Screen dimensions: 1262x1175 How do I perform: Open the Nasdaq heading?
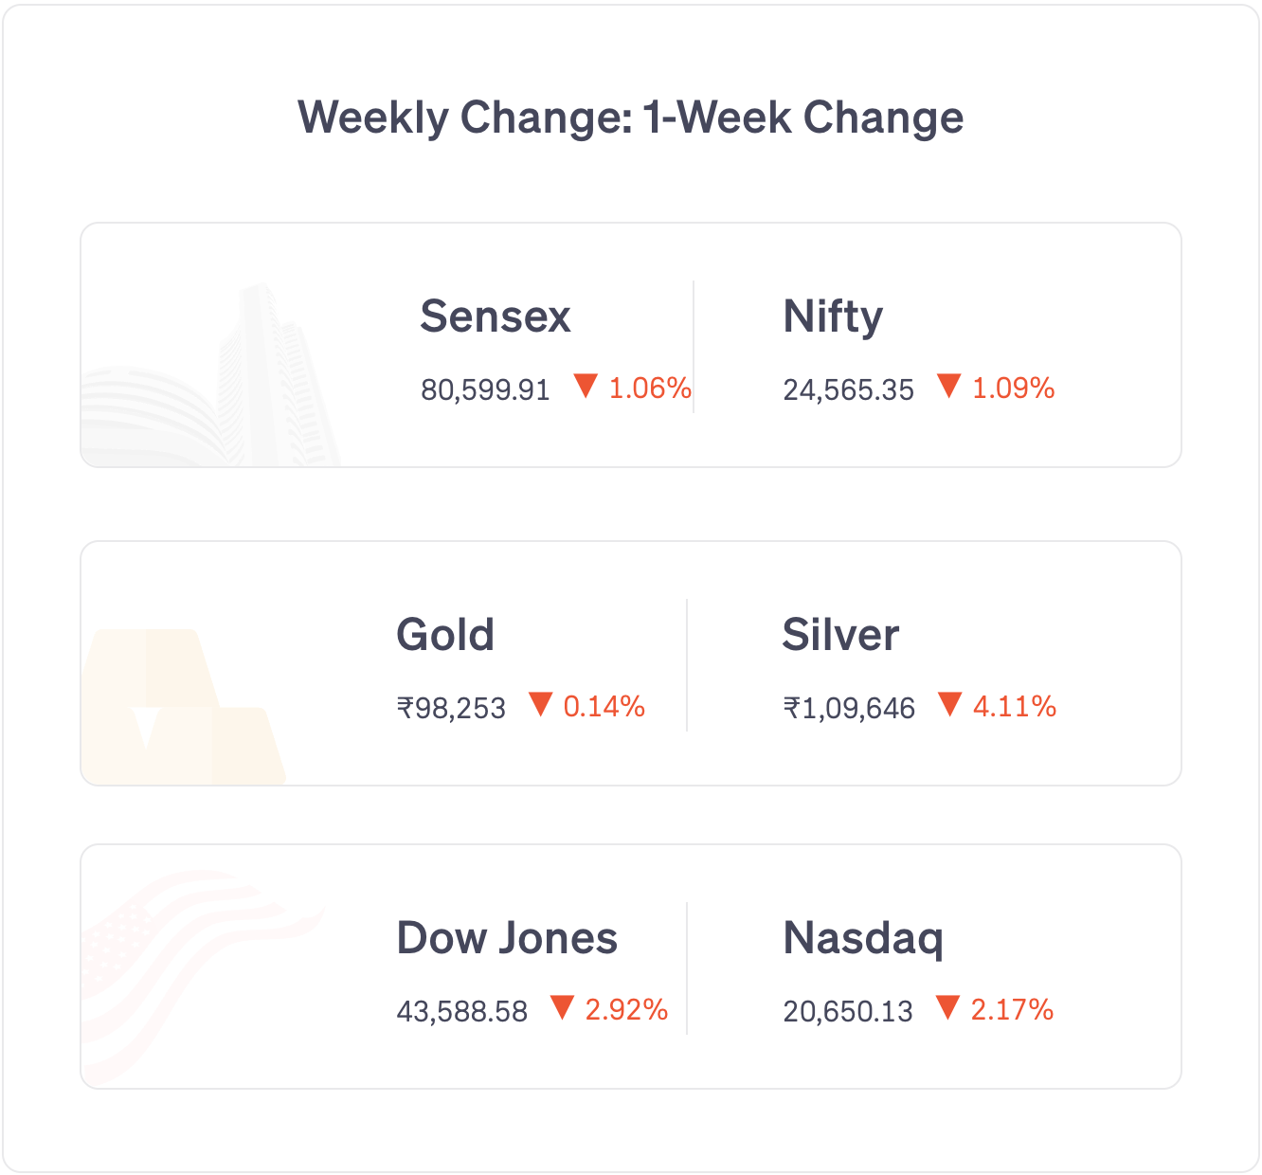(863, 938)
